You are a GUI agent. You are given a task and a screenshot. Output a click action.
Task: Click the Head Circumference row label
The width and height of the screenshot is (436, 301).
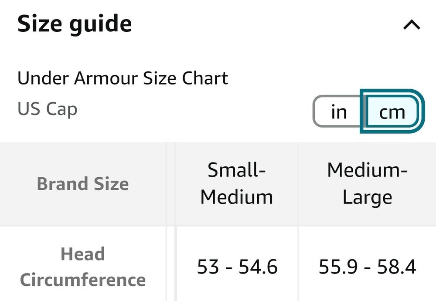(x=83, y=267)
